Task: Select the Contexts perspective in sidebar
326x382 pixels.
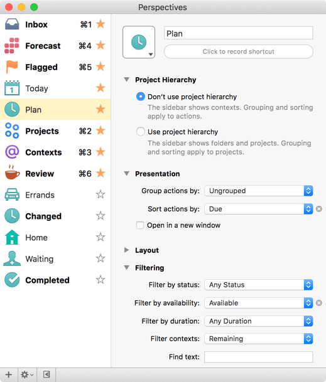Action: (x=55, y=152)
